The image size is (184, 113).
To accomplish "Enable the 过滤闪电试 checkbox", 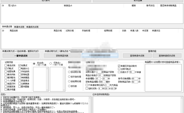I will coord(119,69).
